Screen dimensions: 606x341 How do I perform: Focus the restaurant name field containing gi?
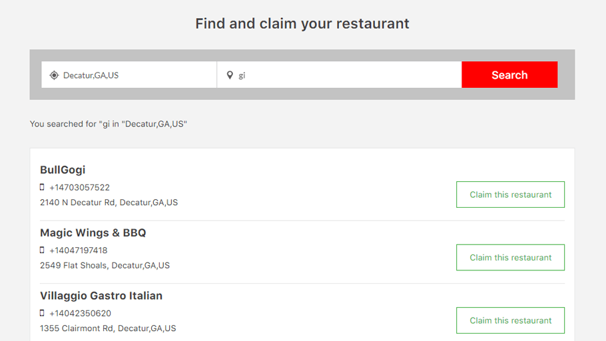[340, 75]
